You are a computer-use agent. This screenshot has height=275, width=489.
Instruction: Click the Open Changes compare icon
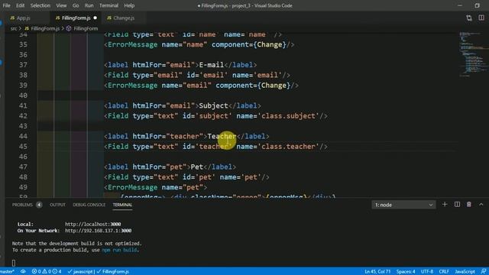tap(469, 18)
